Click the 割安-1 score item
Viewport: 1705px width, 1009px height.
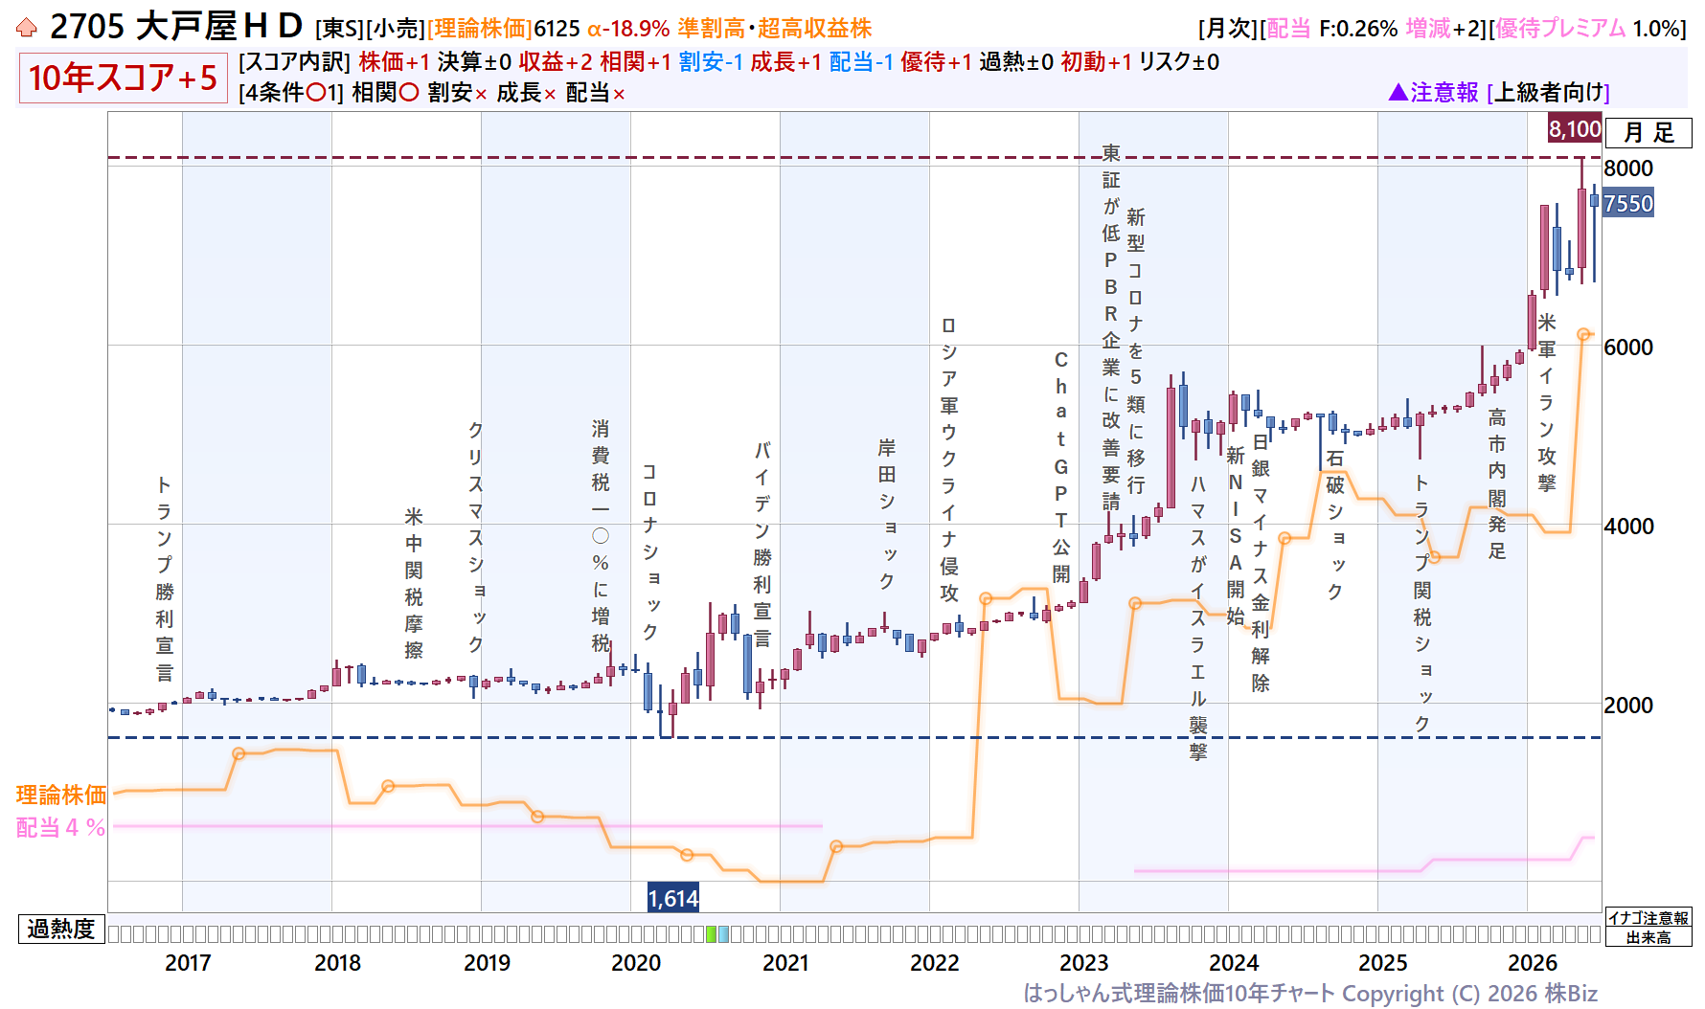(x=711, y=62)
